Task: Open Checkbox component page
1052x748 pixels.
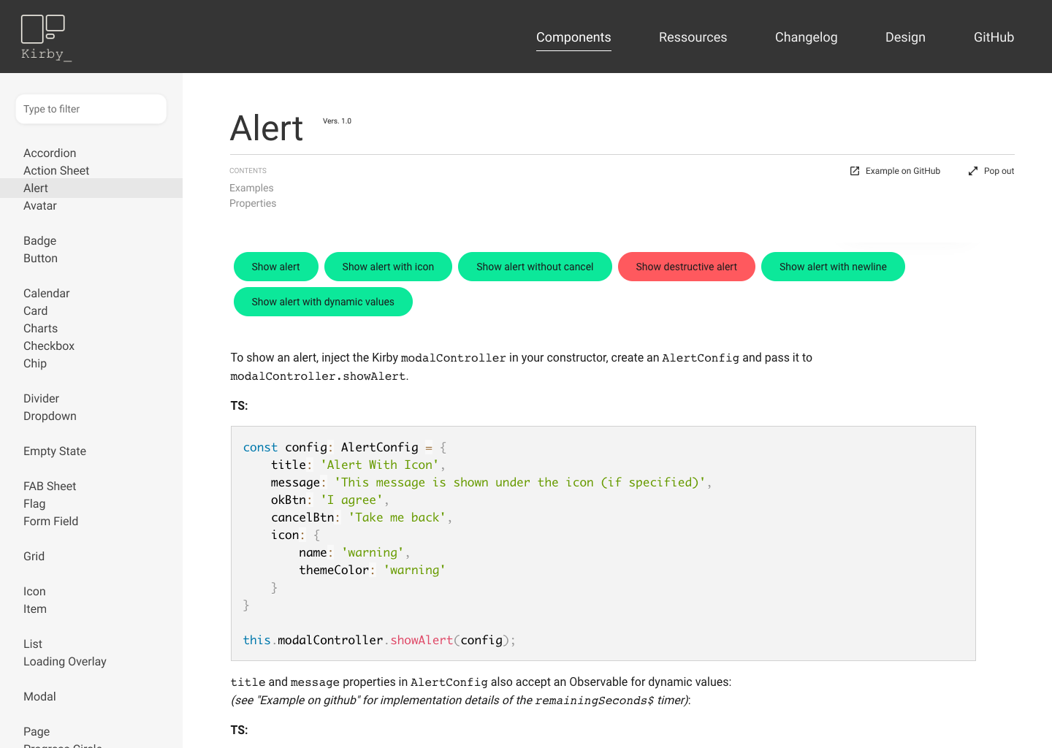Action: pos(49,346)
